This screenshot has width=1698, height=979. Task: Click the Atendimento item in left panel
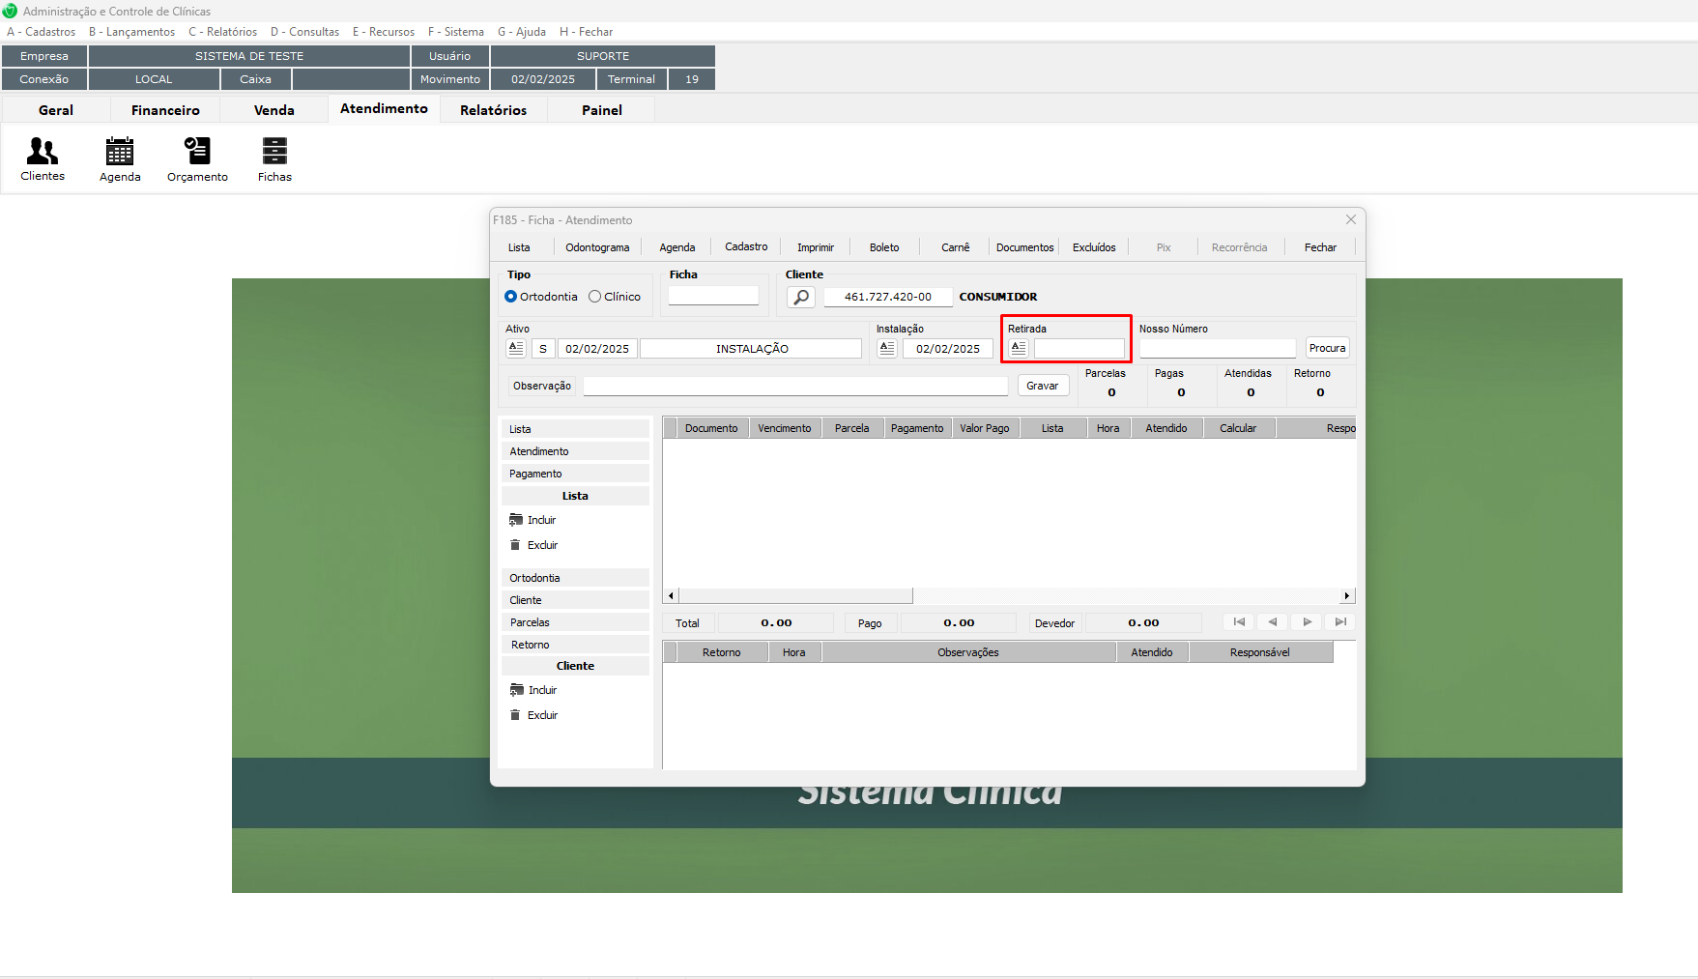tap(575, 451)
